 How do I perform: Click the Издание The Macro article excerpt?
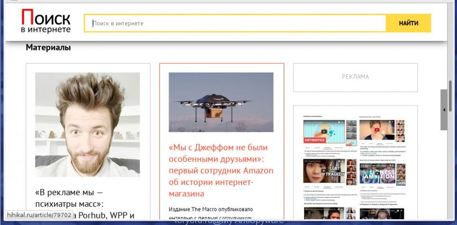[211, 213]
